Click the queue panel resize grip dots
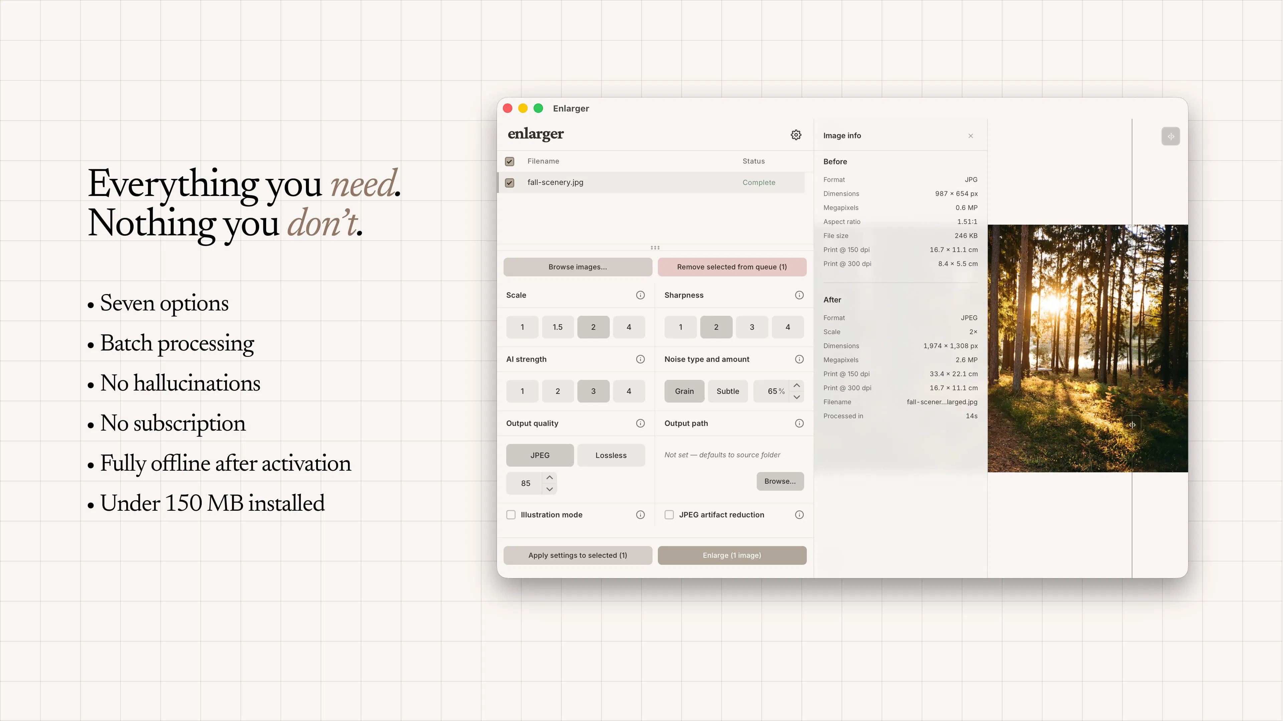Image resolution: width=1283 pixels, height=721 pixels. [655, 247]
